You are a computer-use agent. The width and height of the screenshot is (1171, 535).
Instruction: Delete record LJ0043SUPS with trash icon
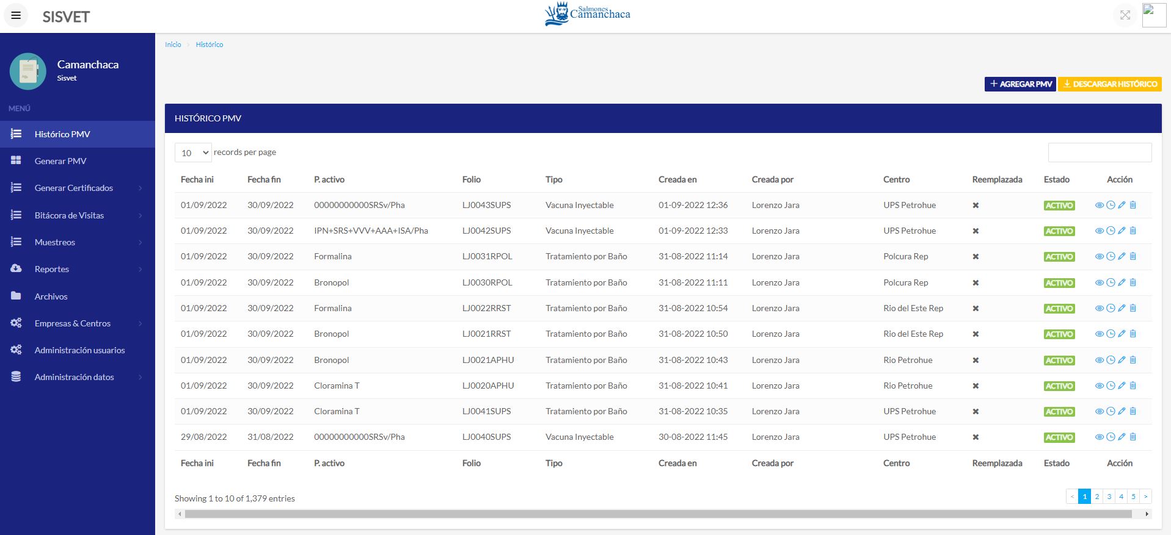1133,206
